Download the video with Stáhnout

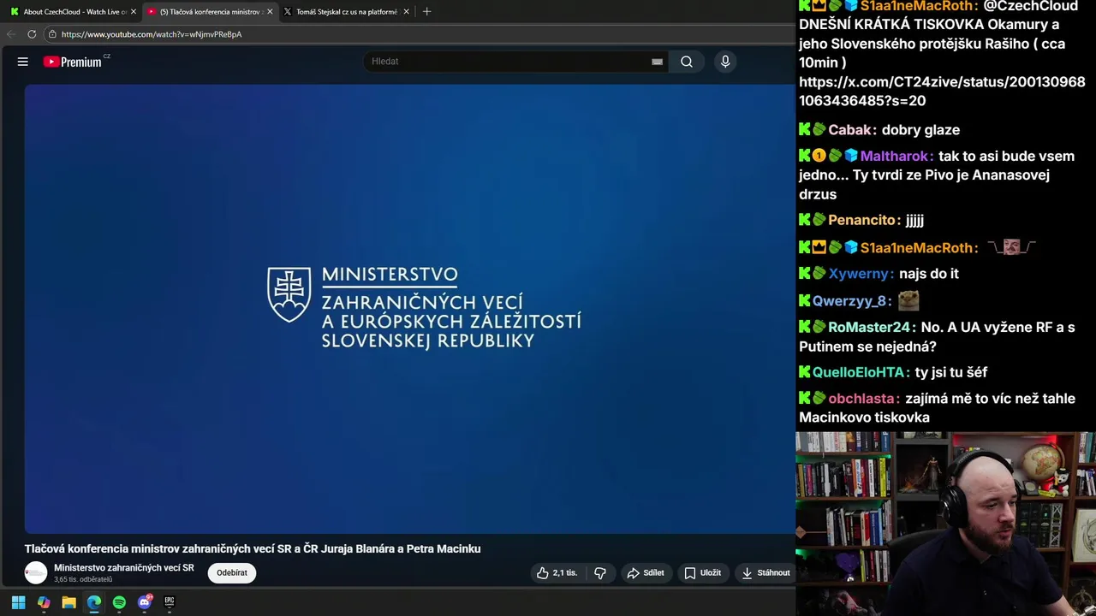(765, 572)
